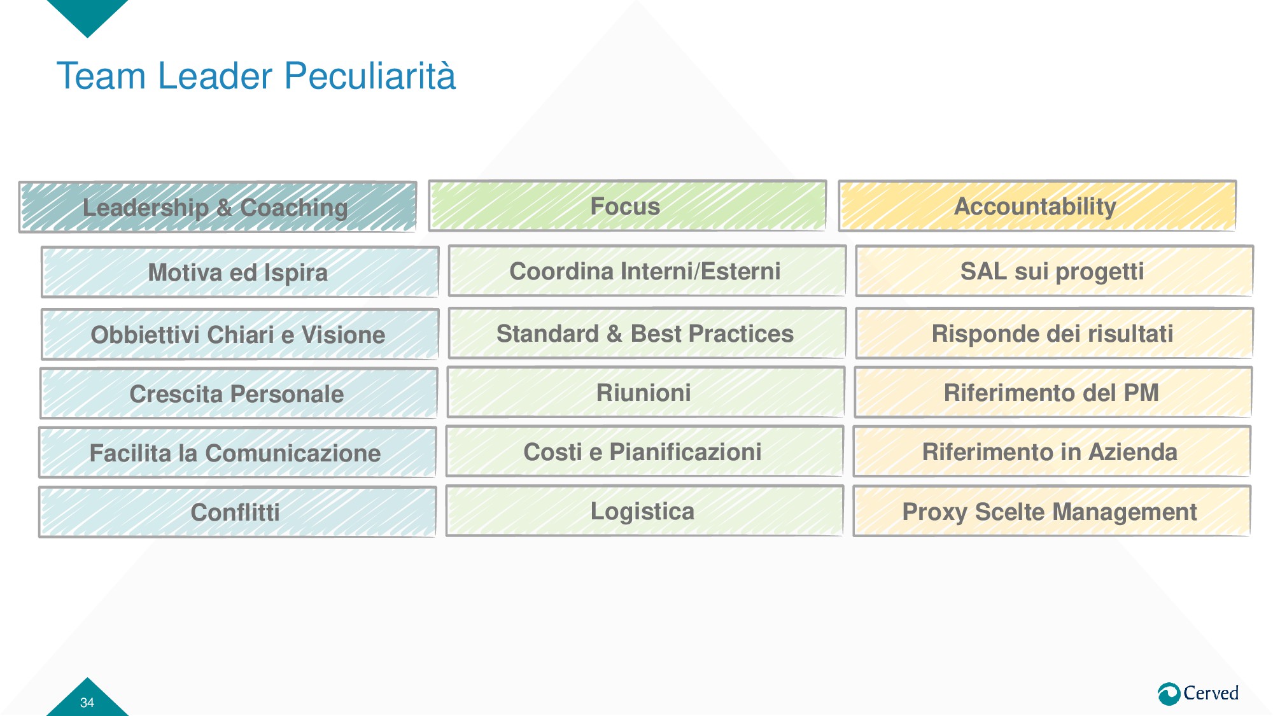Click the teal triangle at top left
The height and width of the screenshot is (716, 1273).
click(x=87, y=15)
